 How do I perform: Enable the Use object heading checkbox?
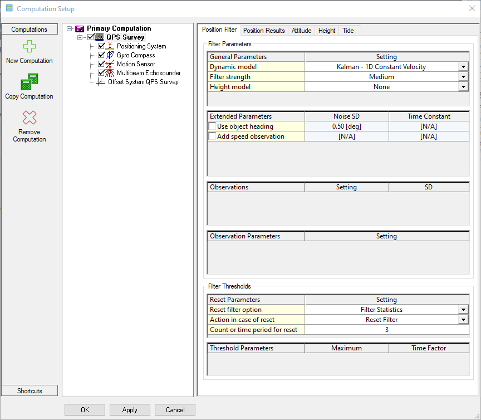[x=212, y=126]
